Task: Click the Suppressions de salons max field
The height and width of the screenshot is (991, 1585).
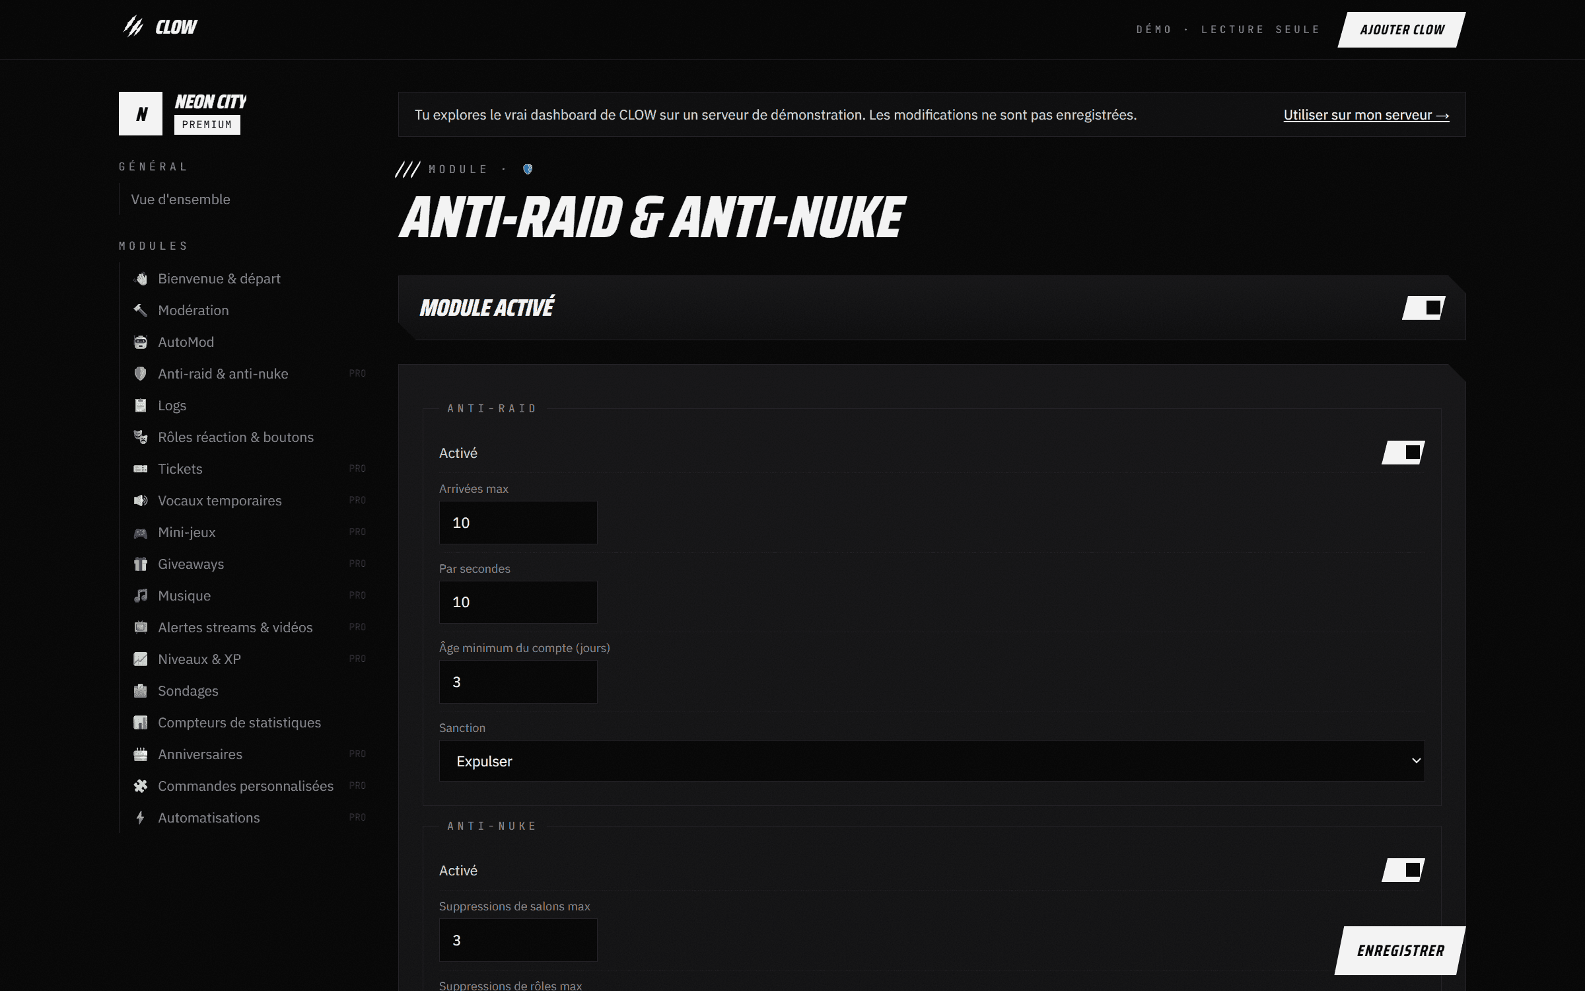Action: click(x=518, y=940)
